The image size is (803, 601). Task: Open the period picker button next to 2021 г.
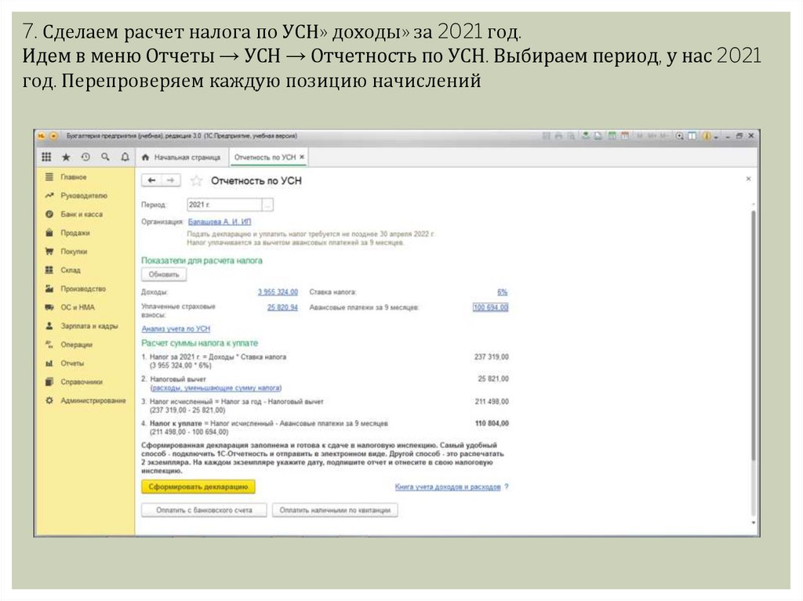(268, 205)
